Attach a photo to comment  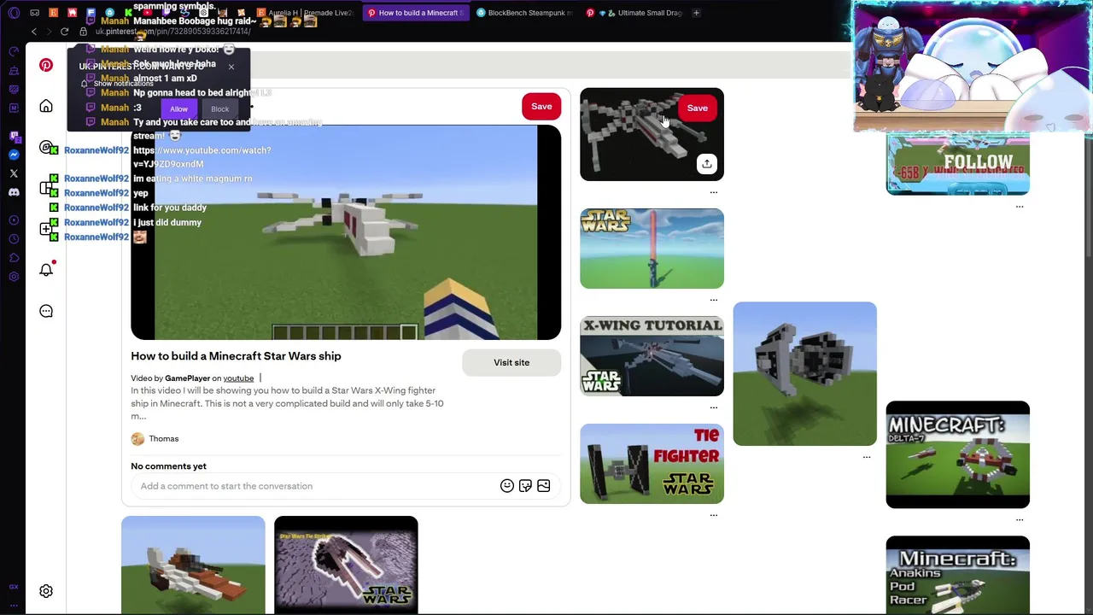click(543, 486)
